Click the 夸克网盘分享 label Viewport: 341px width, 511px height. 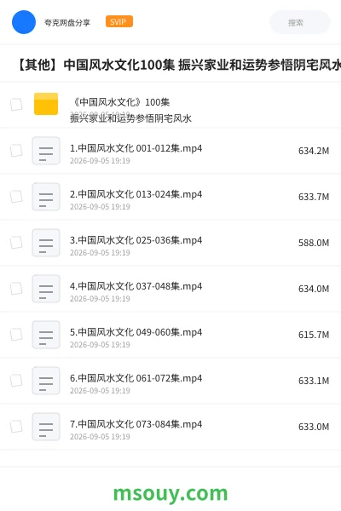pyautogui.click(x=67, y=22)
